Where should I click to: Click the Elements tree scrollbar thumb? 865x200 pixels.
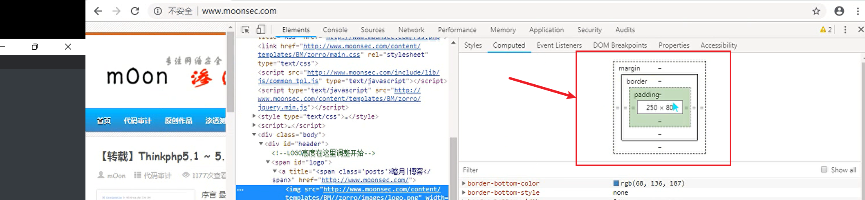pyautogui.click(x=453, y=168)
